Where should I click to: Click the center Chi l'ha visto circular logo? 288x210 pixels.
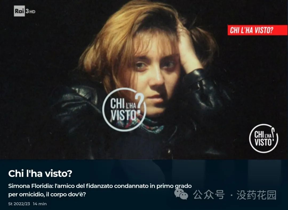pyautogui.click(x=124, y=110)
